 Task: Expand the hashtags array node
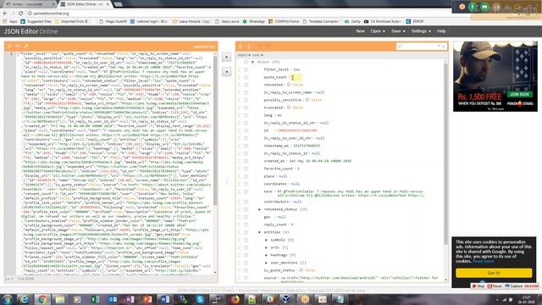point(266,255)
